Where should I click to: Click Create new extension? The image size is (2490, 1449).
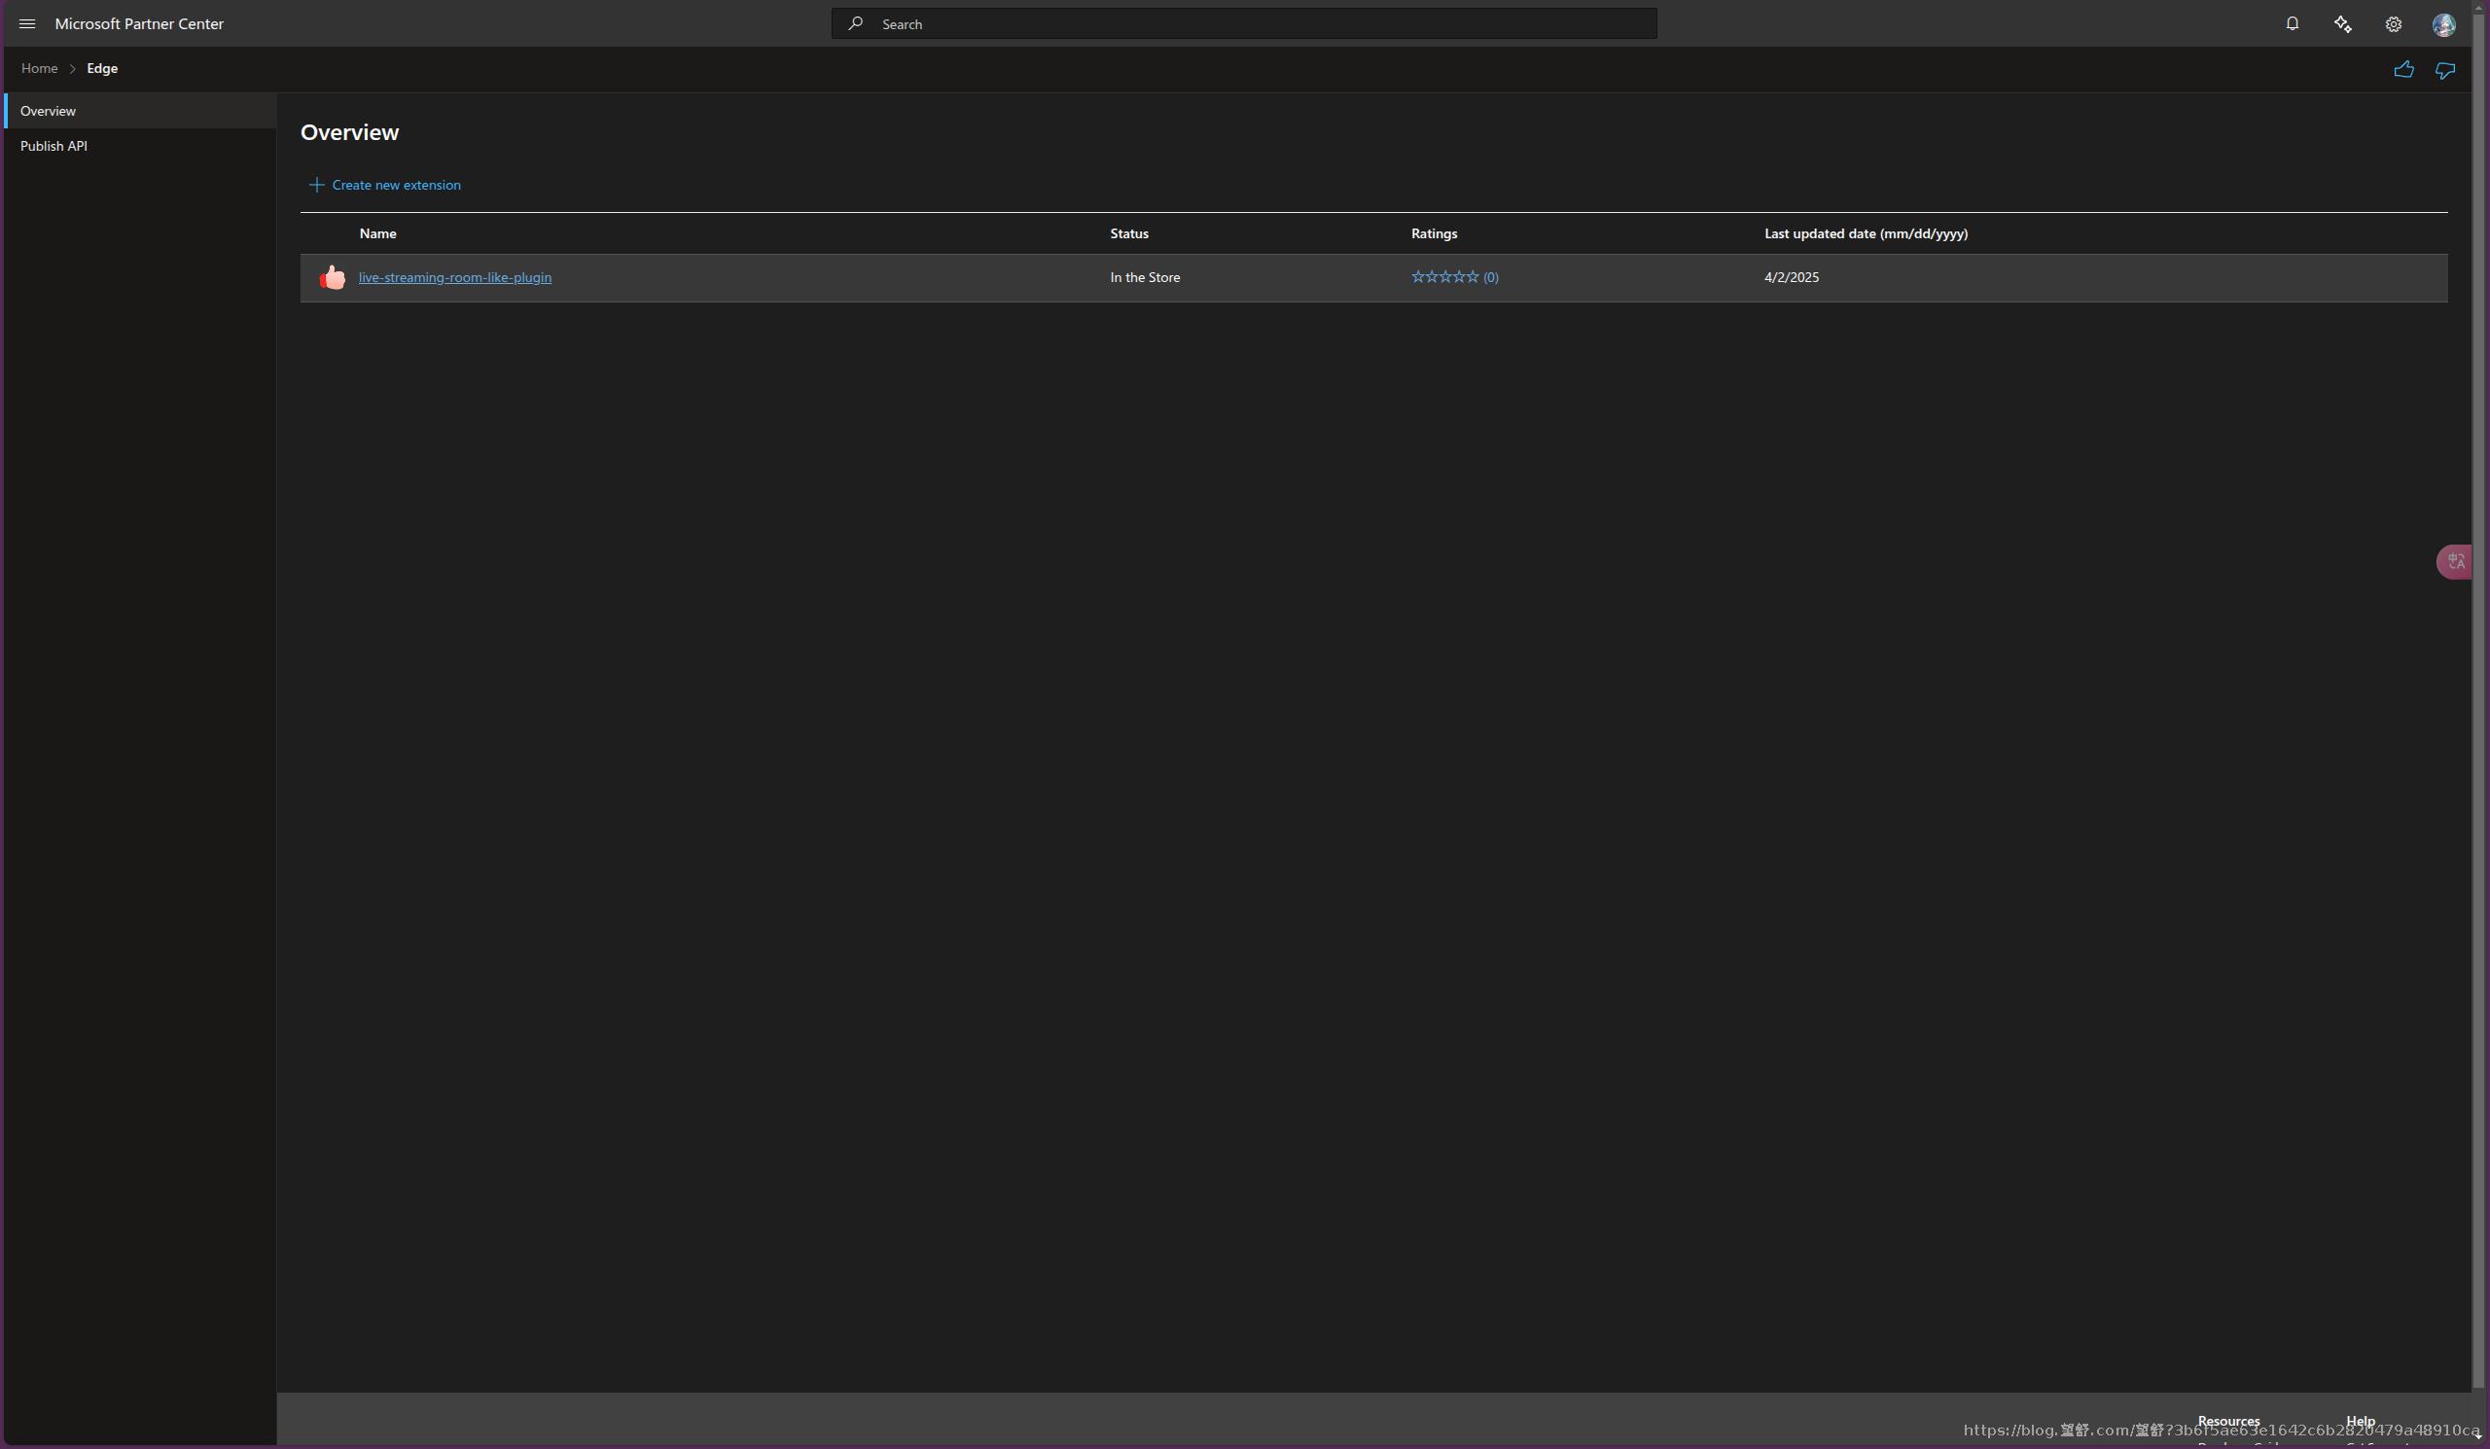(x=395, y=185)
